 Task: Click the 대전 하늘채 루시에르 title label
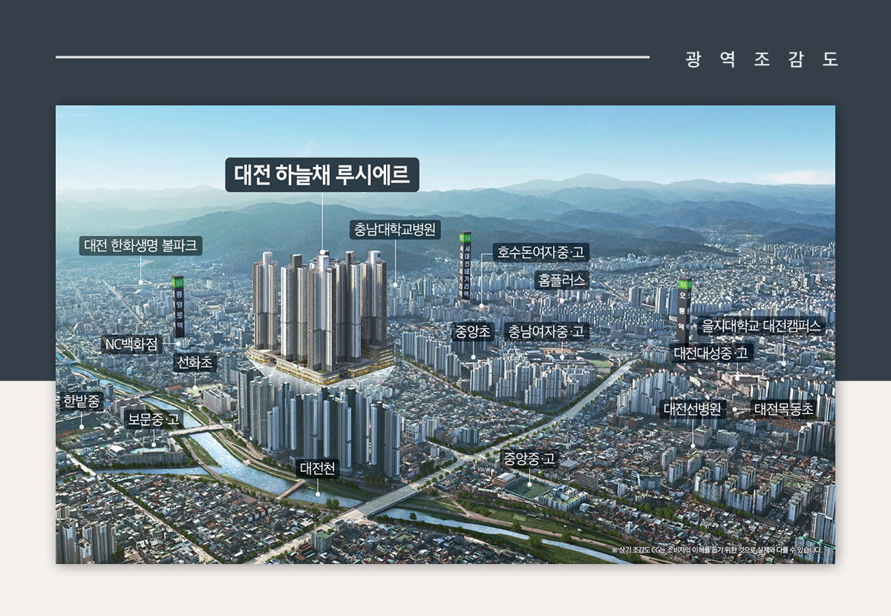pos(322,175)
